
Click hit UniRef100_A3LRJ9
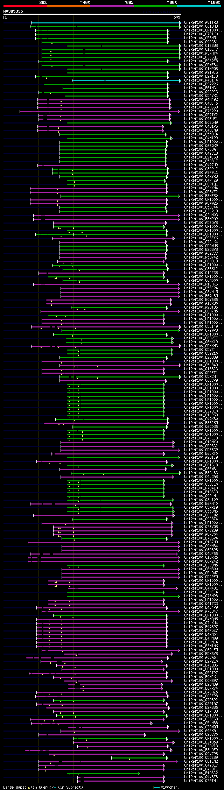tap(201, 211)
